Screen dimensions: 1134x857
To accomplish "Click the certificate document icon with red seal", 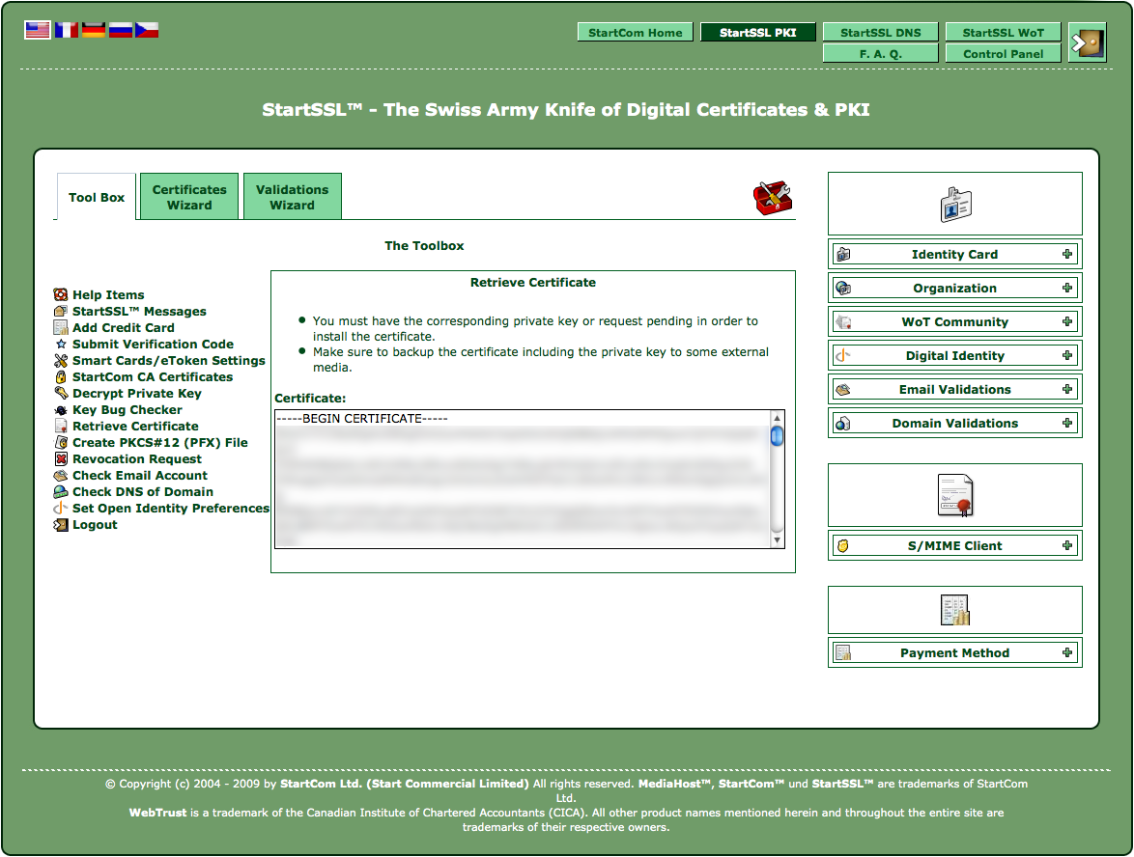I will point(955,496).
